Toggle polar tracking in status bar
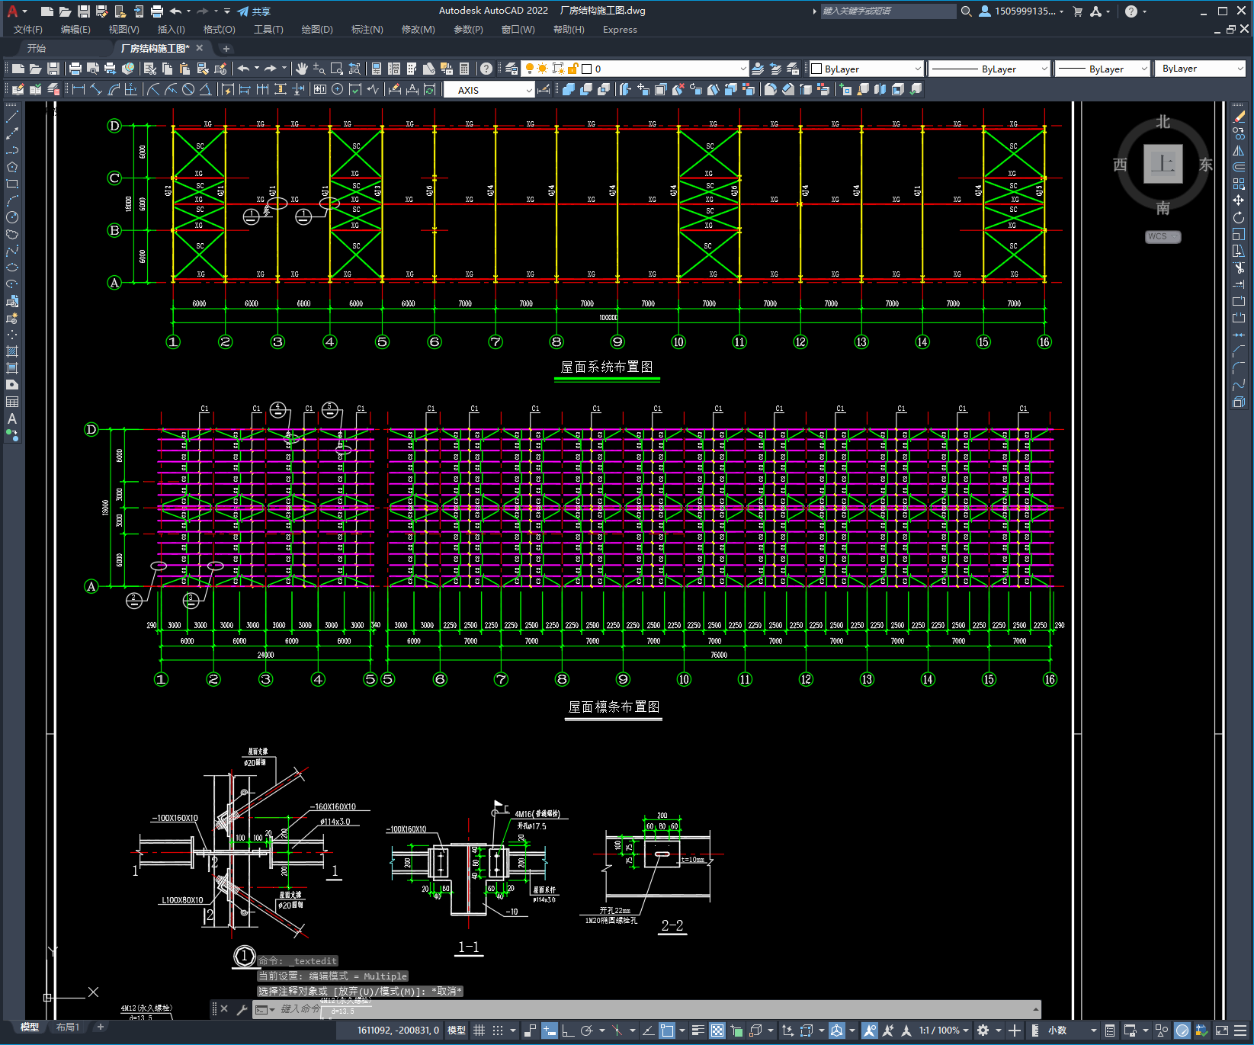The width and height of the screenshot is (1254, 1045). pos(586,1031)
